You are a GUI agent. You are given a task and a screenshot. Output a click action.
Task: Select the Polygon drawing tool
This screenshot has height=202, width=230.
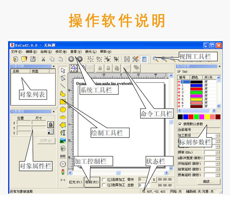point(63,125)
